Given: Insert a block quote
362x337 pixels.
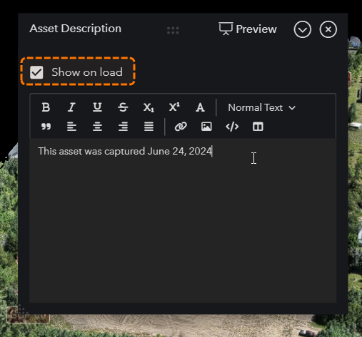Looking at the screenshot, I should coord(46,127).
